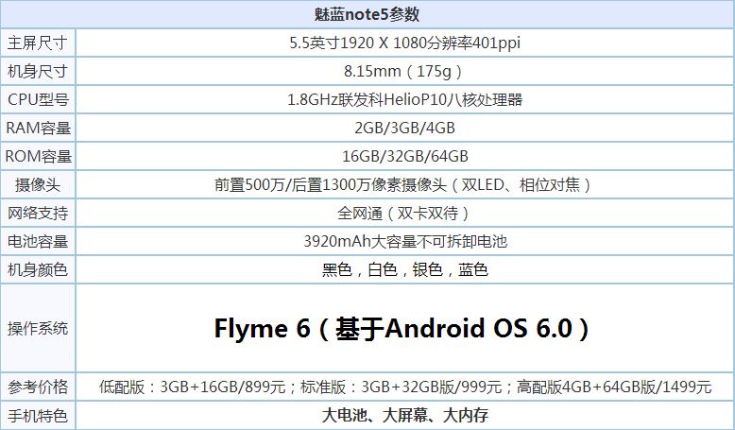Select the 机身尺寸 row label
Image resolution: width=735 pixels, height=430 pixels.
point(38,71)
